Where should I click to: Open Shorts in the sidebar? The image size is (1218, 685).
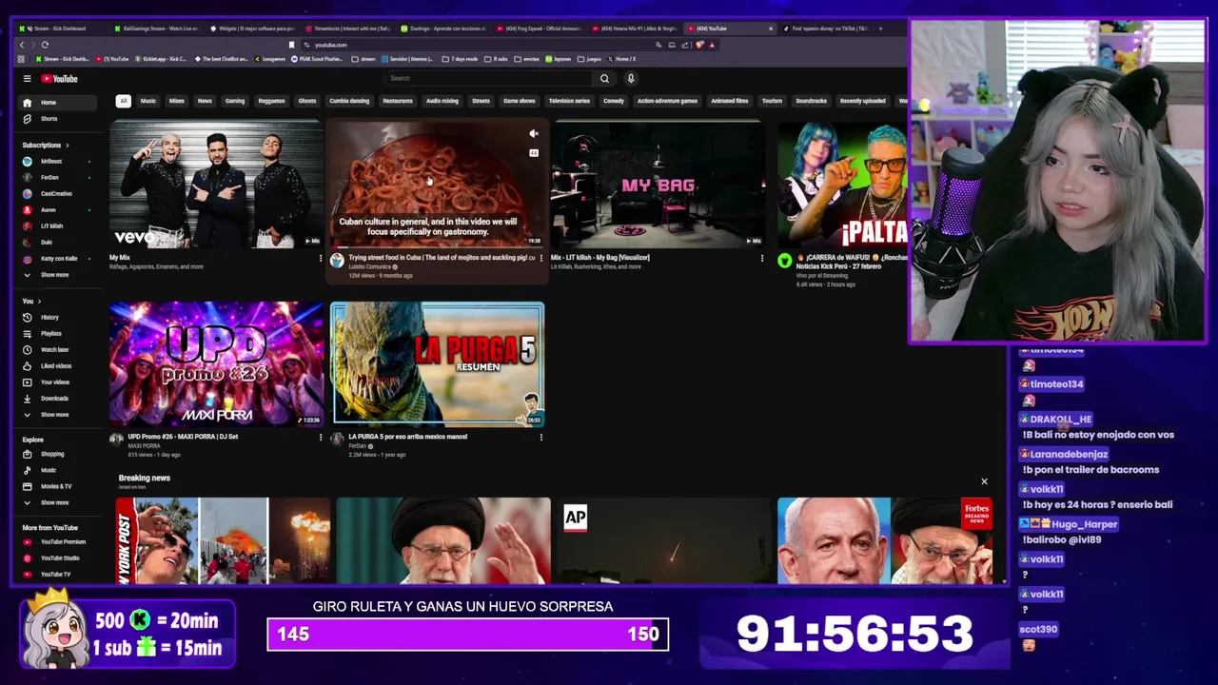tap(57, 119)
